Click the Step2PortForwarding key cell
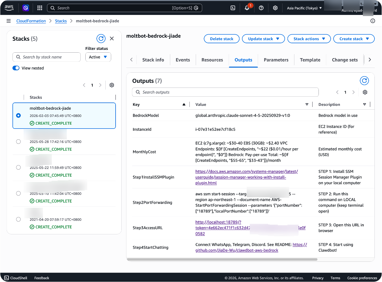 (x=152, y=202)
